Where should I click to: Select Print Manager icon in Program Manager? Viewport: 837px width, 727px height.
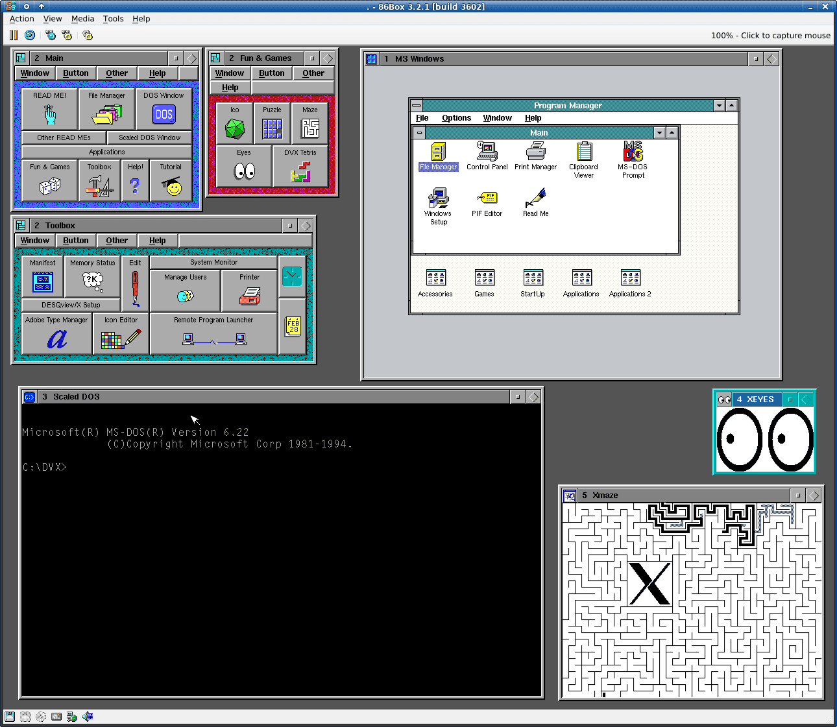coord(535,156)
